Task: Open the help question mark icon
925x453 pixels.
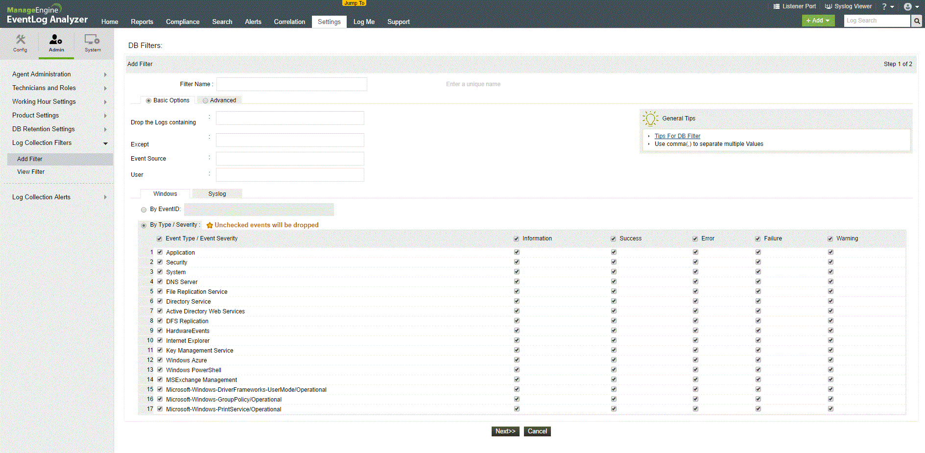Action: pos(884,6)
